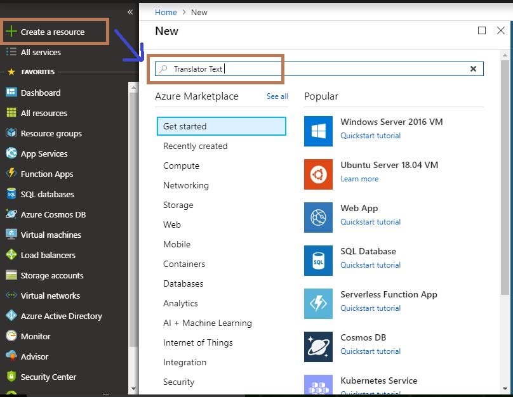Screen dimensions: 513x397
Task: Select the Storage category
Action: point(178,205)
